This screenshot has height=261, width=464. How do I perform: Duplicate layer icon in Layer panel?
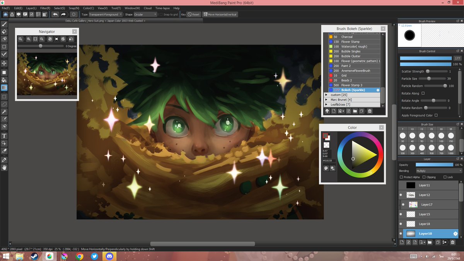tap(438, 242)
